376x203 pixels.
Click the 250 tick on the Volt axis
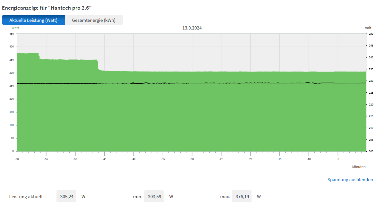tap(371, 34)
